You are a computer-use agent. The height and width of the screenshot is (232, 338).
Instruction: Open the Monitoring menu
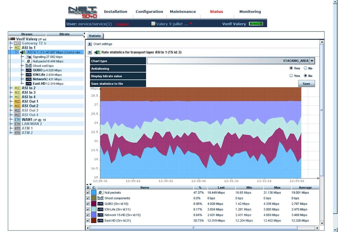click(250, 12)
